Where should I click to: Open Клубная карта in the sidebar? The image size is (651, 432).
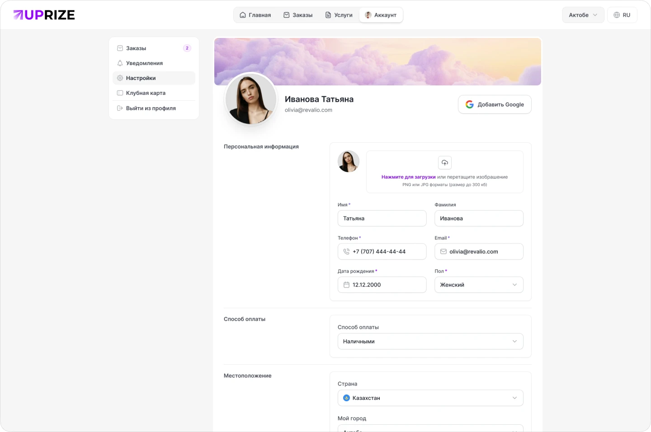click(154, 93)
